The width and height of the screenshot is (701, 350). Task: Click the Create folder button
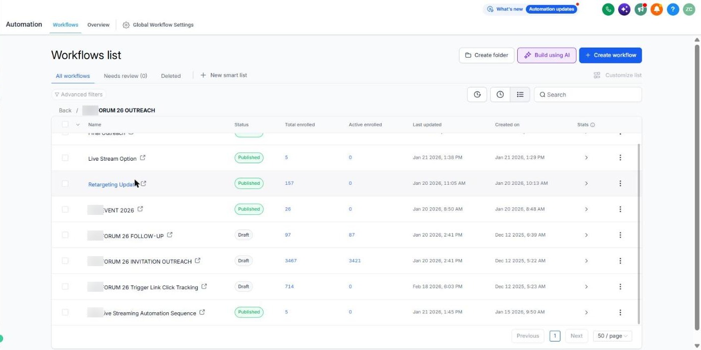click(487, 55)
